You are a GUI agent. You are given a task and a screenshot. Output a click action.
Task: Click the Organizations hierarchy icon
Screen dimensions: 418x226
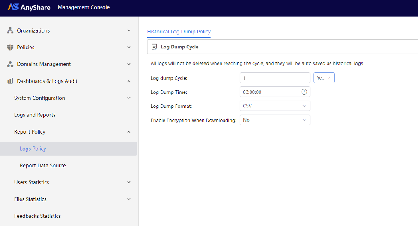10,30
